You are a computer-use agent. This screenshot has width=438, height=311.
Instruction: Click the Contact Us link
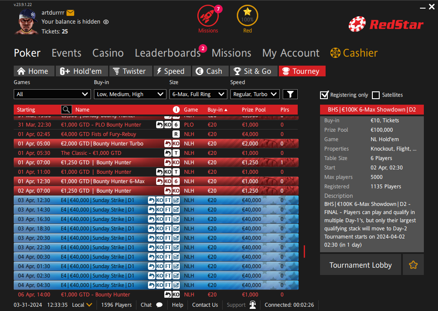[205, 305]
